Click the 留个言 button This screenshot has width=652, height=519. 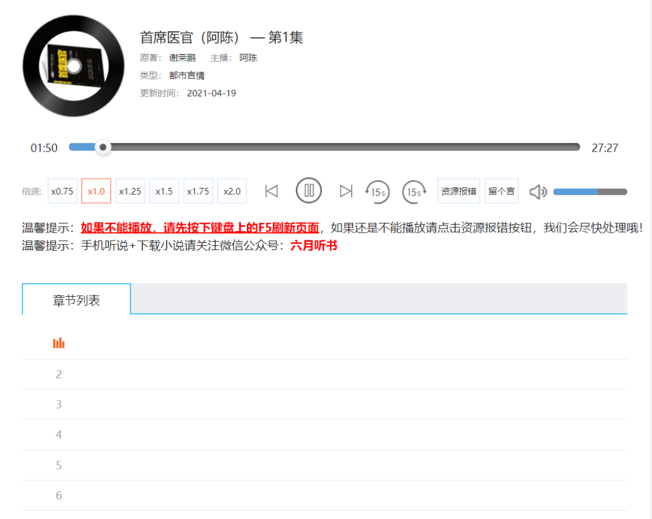502,190
